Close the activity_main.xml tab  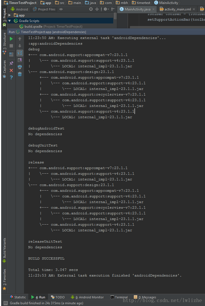click(x=194, y=9)
